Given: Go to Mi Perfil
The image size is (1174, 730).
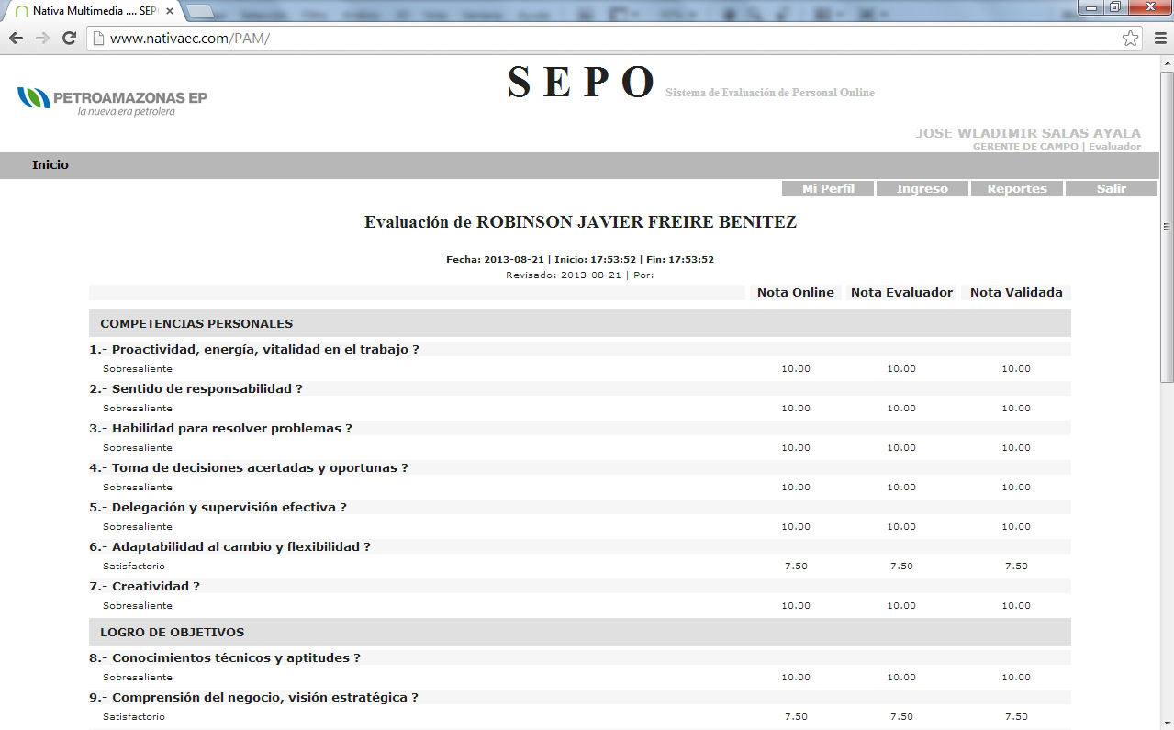Looking at the screenshot, I should (x=827, y=188).
